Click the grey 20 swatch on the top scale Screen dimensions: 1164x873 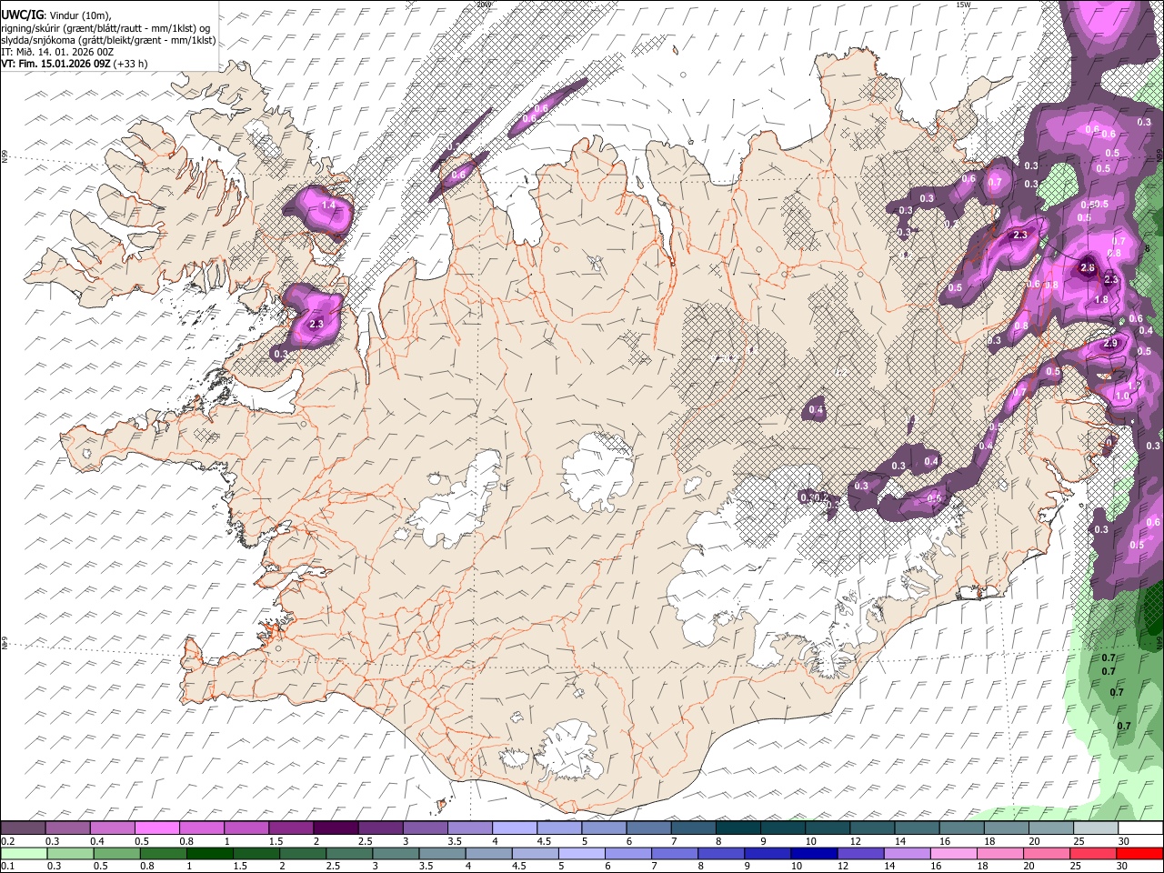click(1049, 828)
